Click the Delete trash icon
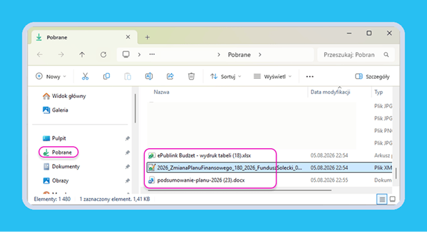Image resolution: width=427 pixels, height=232 pixels. tap(191, 76)
